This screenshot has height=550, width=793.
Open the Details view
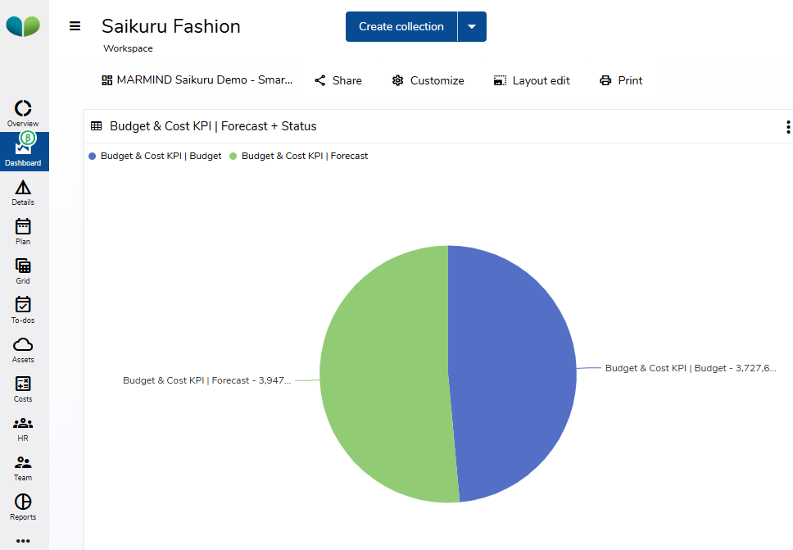23,193
